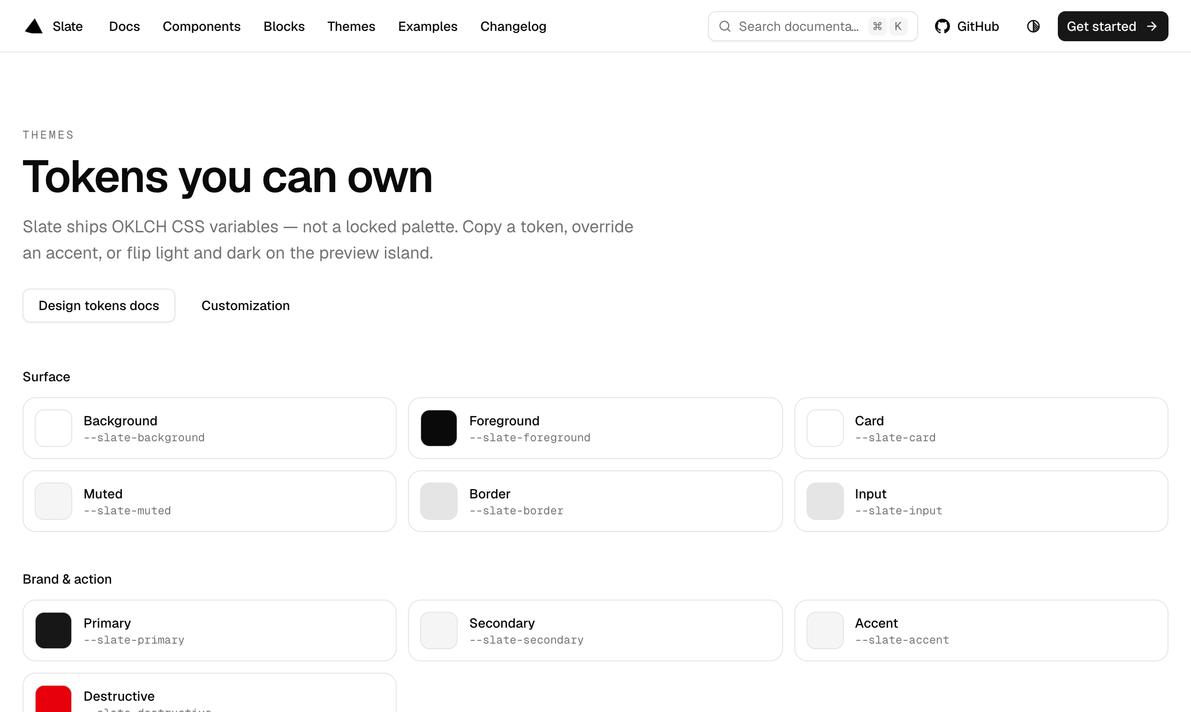This screenshot has height=712, width=1191.
Task: Copy the --slate-input token text
Action: click(898, 511)
